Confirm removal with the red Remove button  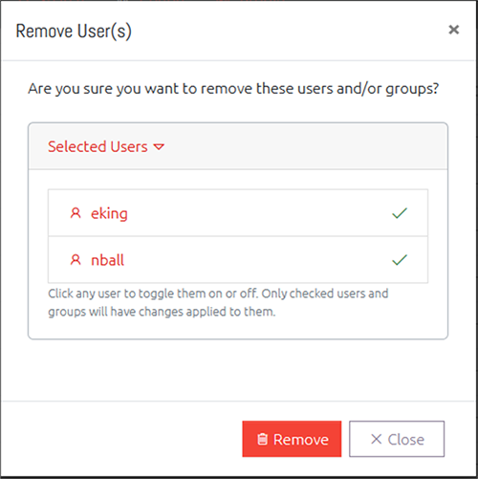pos(292,439)
